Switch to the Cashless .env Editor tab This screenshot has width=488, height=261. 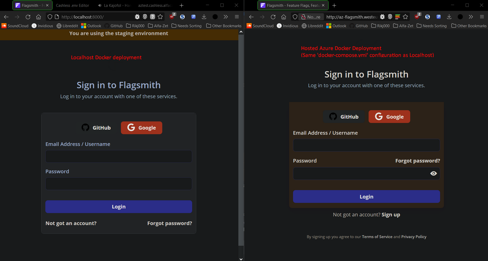point(72,5)
